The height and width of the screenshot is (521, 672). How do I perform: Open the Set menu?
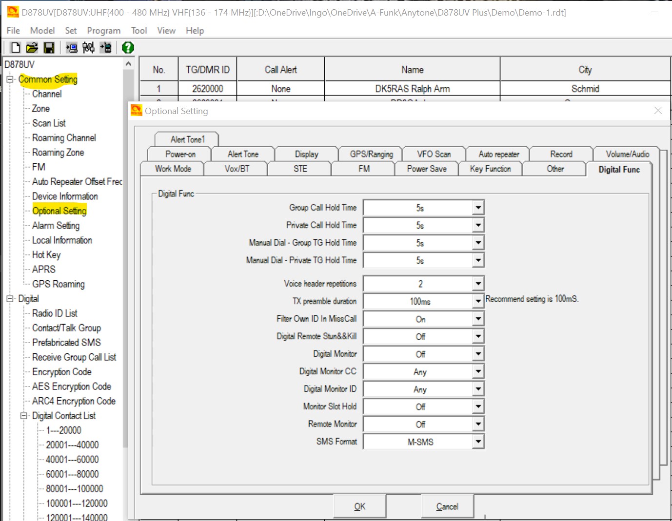71,30
